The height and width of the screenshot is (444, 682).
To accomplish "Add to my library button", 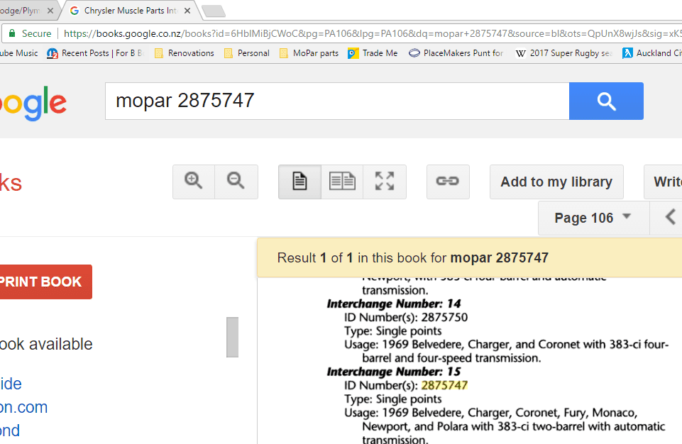I will (x=556, y=182).
